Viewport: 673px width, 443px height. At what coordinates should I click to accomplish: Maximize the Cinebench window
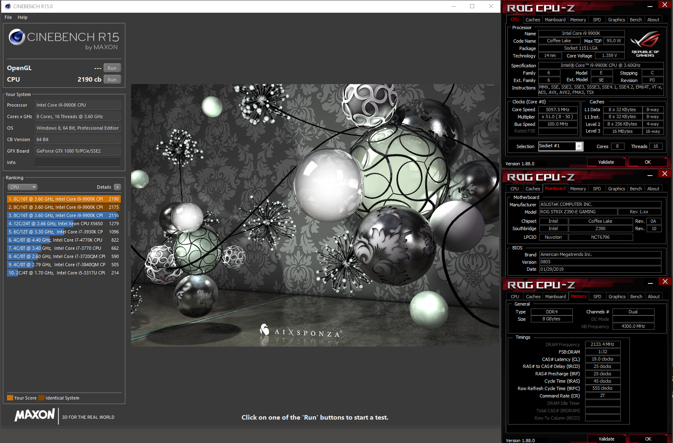pyautogui.click(x=472, y=6)
